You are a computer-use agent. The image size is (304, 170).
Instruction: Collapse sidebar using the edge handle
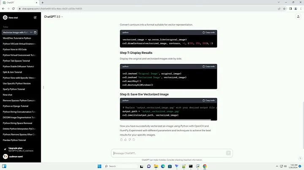pyautogui.click(x=43, y=88)
